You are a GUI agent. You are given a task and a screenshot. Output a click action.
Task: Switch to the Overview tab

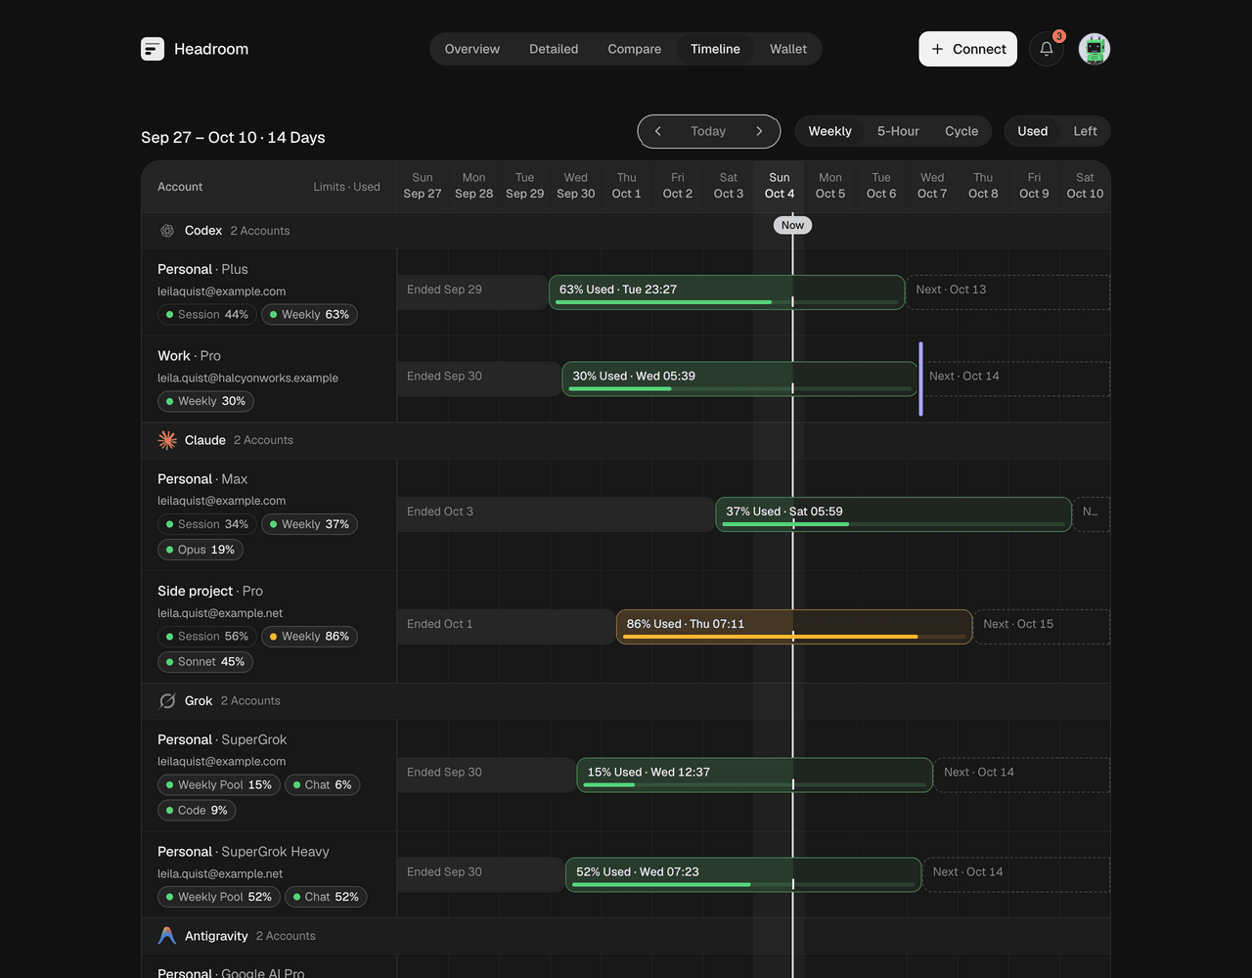tap(472, 49)
